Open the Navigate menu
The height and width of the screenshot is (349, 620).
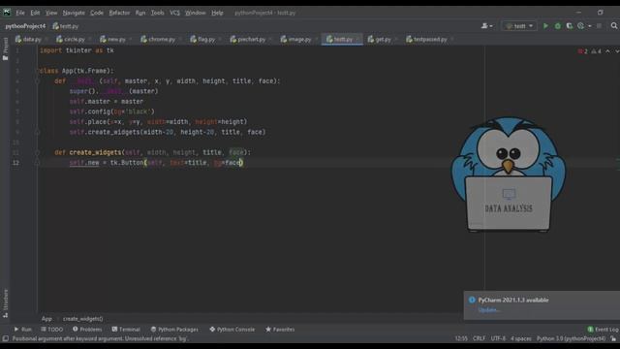pyautogui.click(x=74, y=13)
